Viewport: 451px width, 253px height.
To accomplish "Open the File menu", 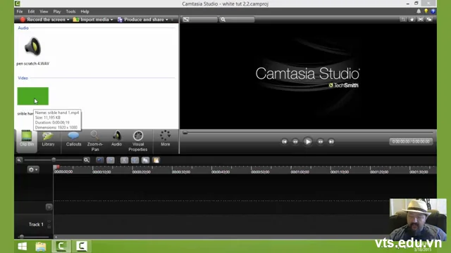I will click(20, 11).
